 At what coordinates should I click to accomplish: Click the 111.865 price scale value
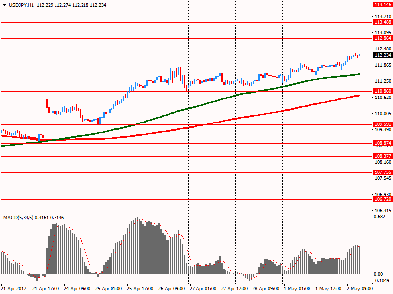point(383,65)
